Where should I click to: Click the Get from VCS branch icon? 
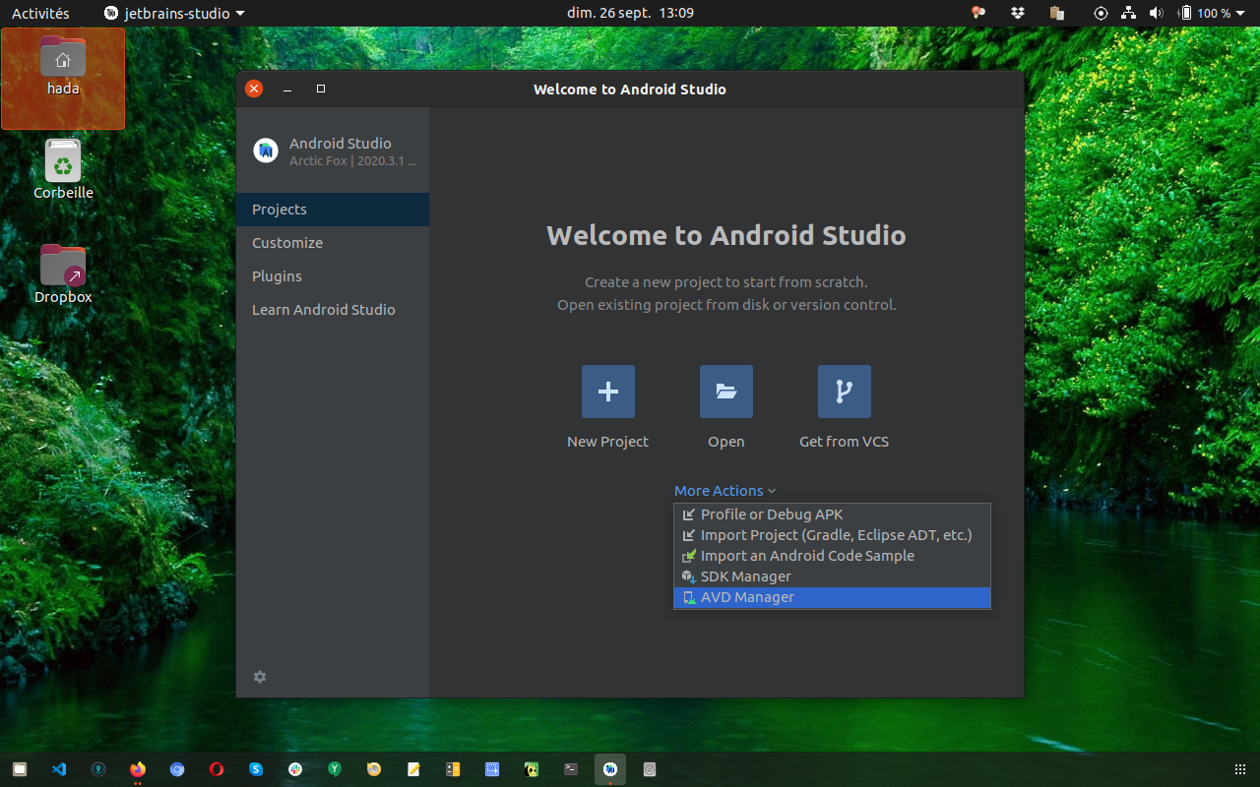pos(844,392)
